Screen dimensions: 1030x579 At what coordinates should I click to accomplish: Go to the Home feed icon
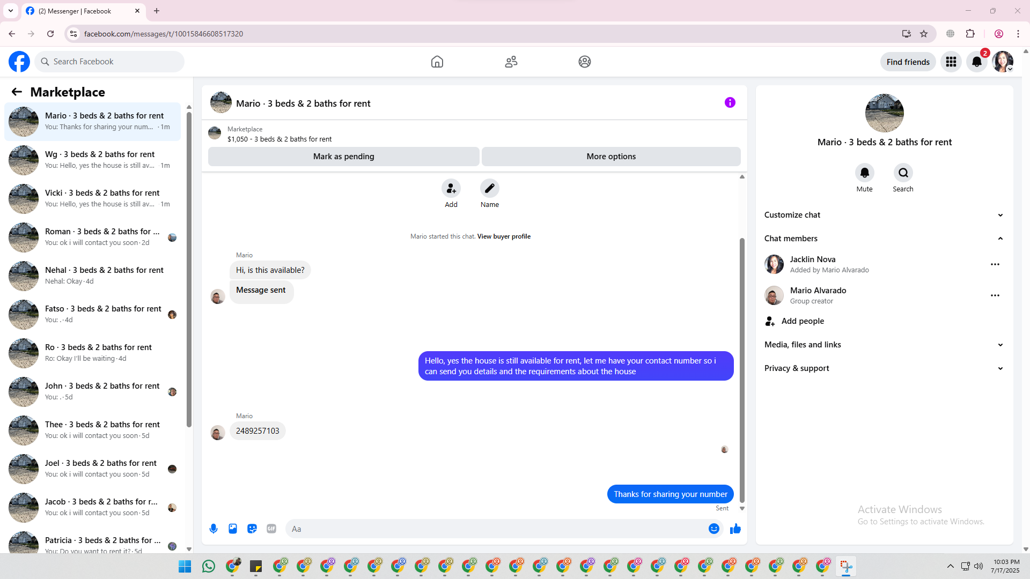pos(437,62)
